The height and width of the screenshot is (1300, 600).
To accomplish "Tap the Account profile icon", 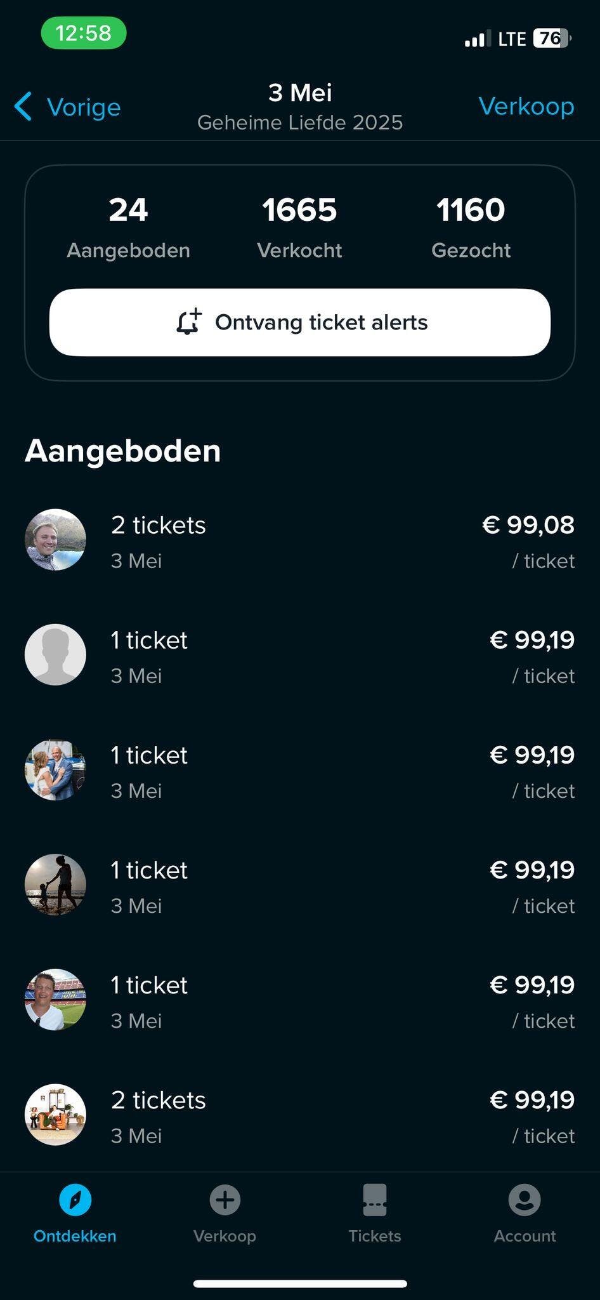I will (x=524, y=1200).
